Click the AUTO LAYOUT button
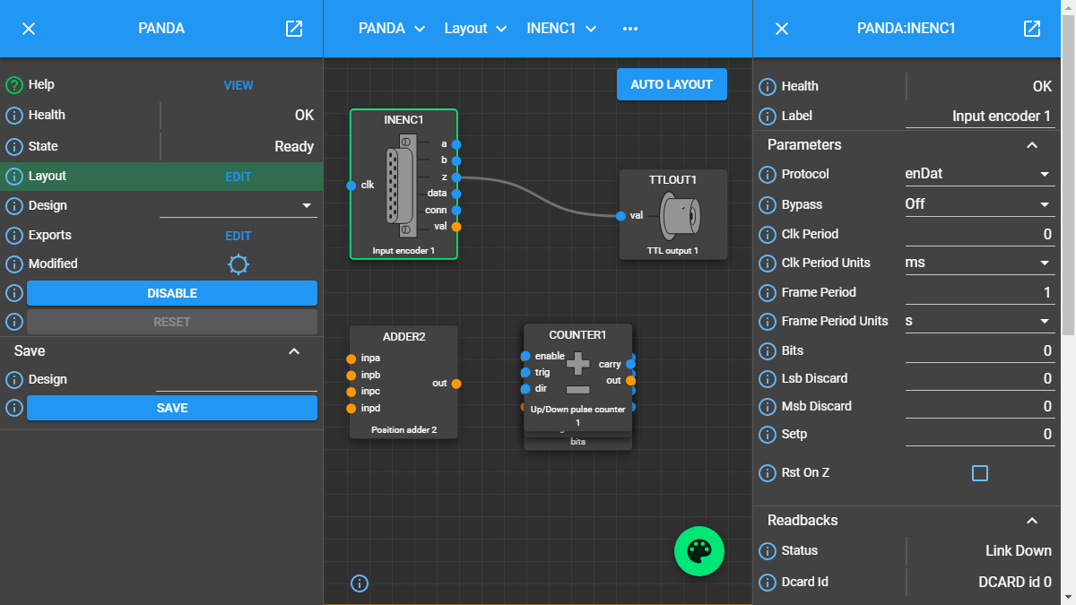 tap(672, 84)
